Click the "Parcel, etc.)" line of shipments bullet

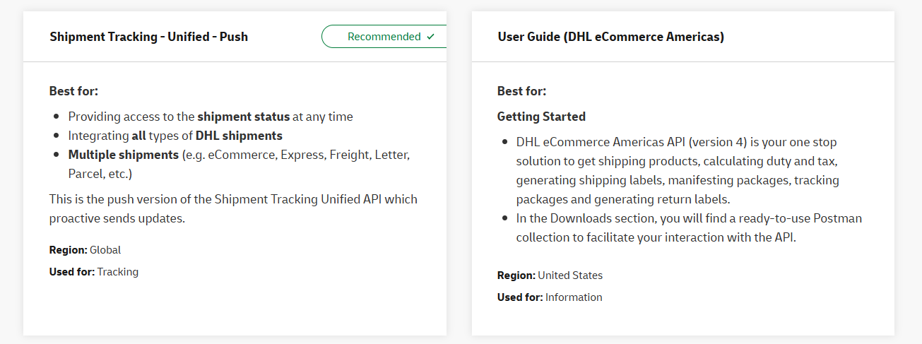100,173
